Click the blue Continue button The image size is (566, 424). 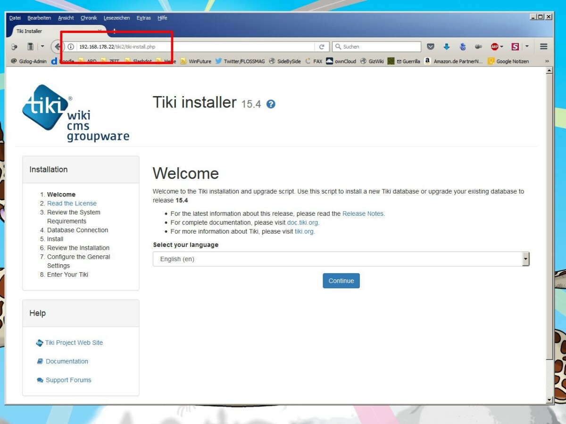(x=341, y=281)
